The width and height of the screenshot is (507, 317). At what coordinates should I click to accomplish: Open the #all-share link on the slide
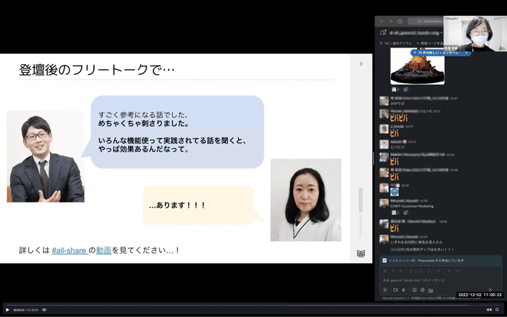70,250
